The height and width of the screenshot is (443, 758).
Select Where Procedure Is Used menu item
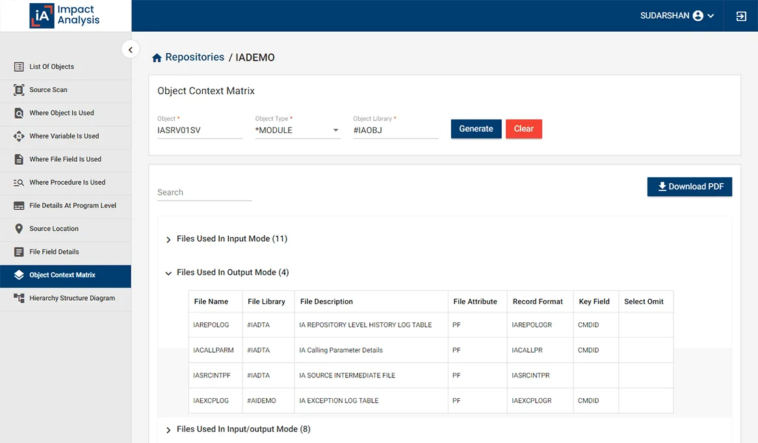pos(67,183)
